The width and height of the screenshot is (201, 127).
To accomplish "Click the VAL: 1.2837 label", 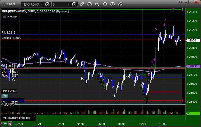I will pyautogui.click(x=10, y=102).
